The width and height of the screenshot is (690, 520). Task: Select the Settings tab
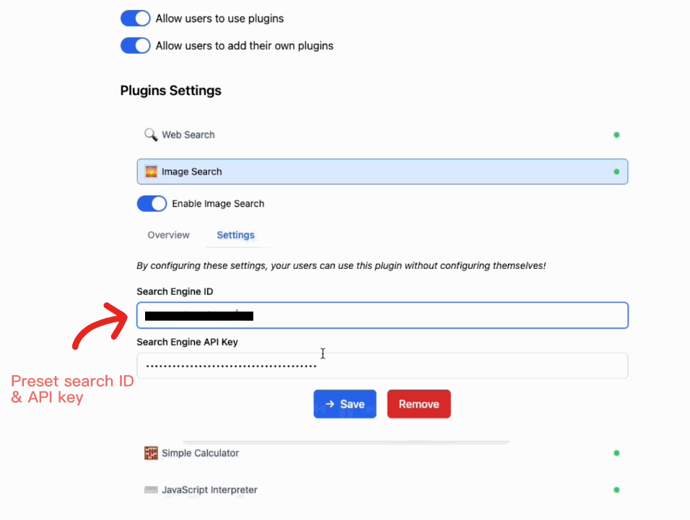[235, 235]
